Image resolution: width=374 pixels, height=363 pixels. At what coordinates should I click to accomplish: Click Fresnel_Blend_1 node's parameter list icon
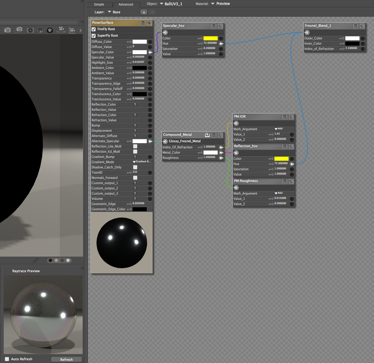(356, 26)
